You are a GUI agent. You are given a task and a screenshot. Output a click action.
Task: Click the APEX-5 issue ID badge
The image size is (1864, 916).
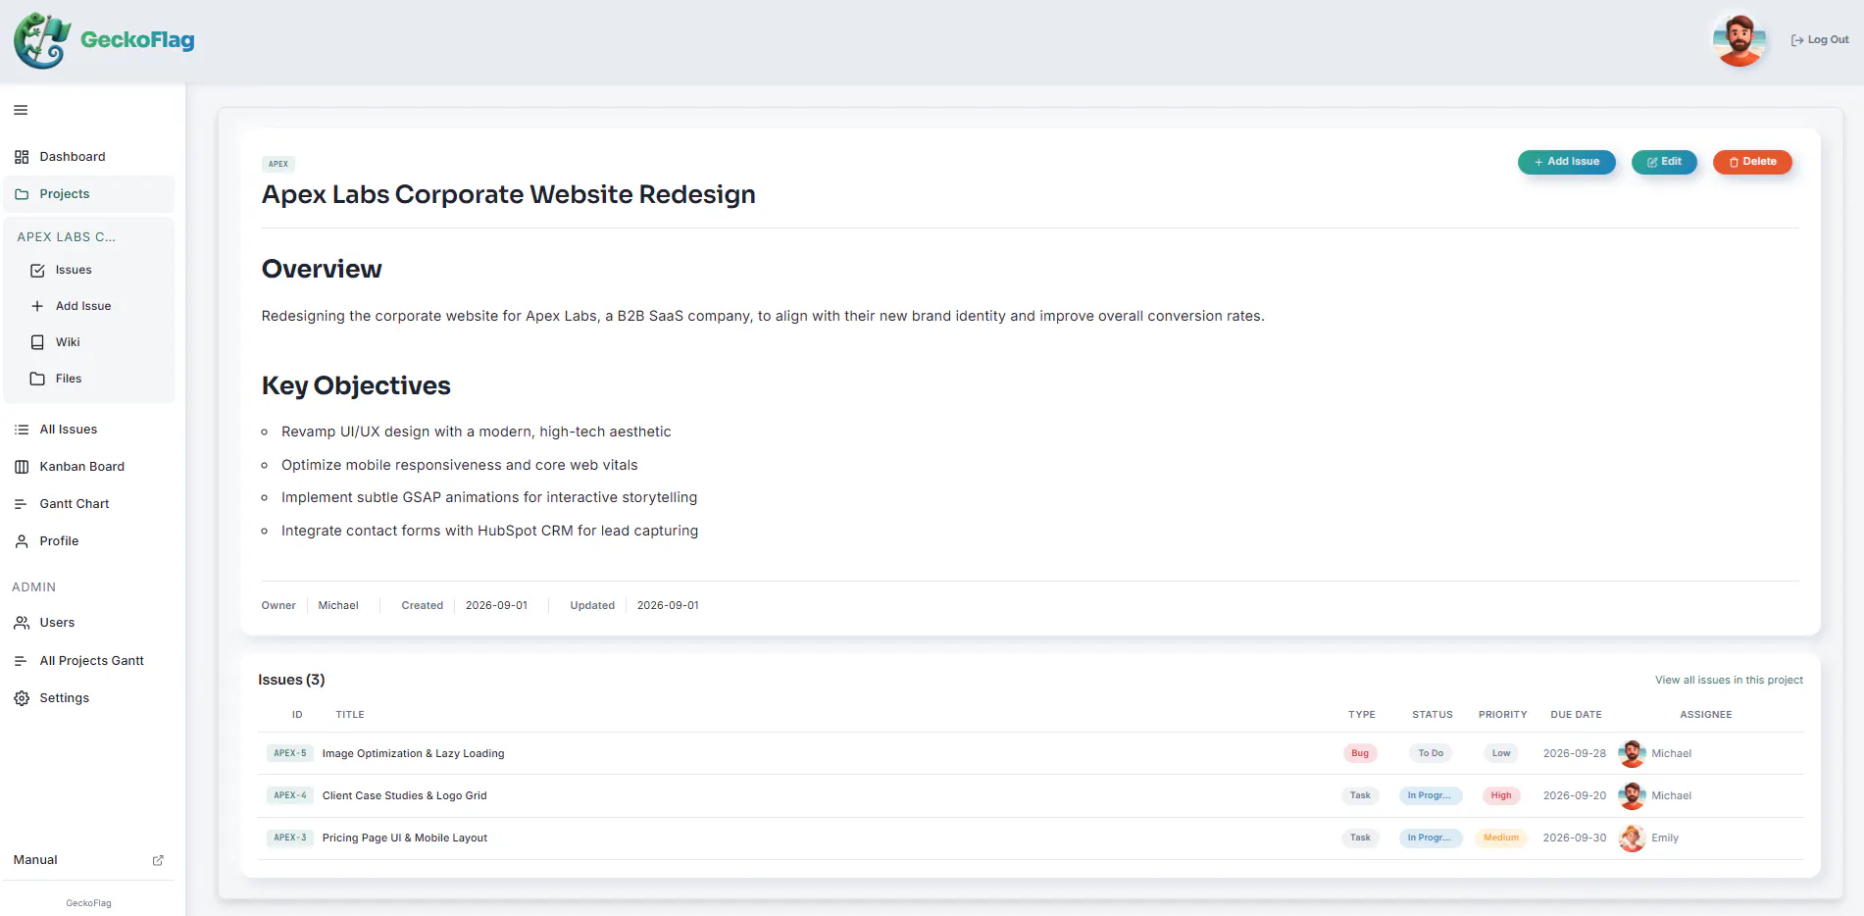(x=290, y=753)
